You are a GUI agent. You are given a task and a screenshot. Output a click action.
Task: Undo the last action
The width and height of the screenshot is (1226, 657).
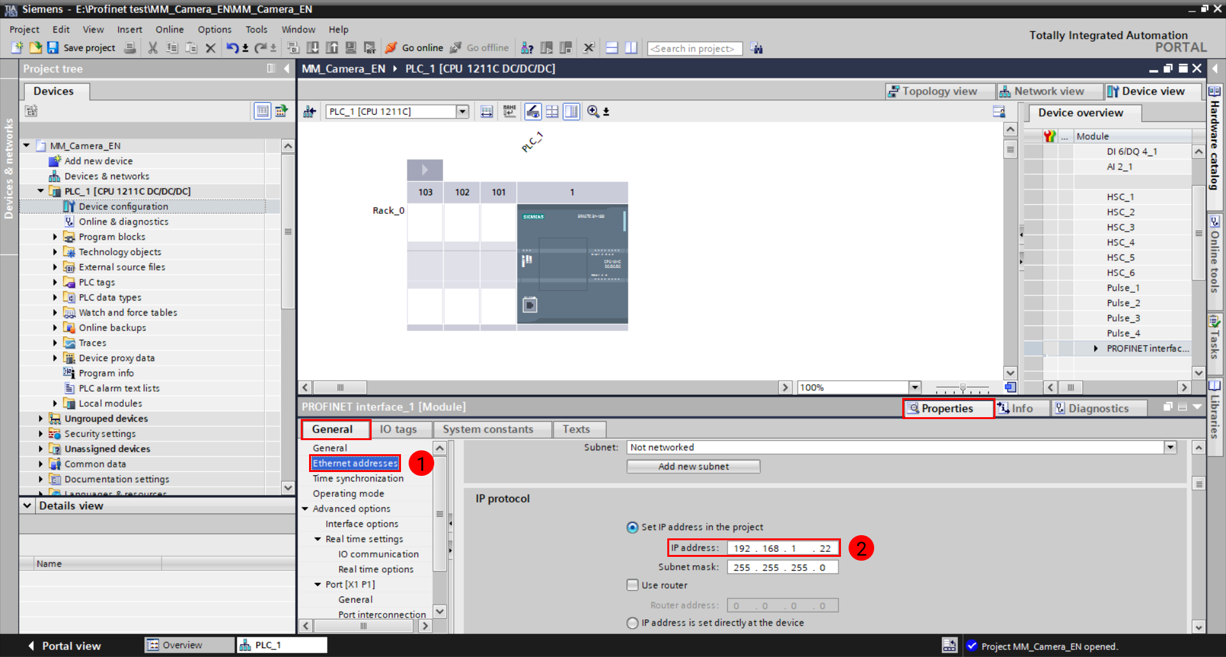click(232, 48)
